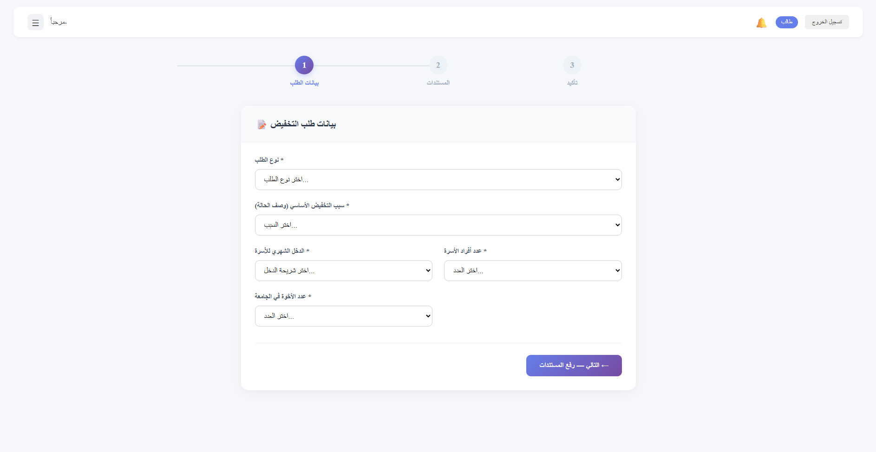Click the notification bell icon
The width and height of the screenshot is (876, 452).
click(761, 22)
